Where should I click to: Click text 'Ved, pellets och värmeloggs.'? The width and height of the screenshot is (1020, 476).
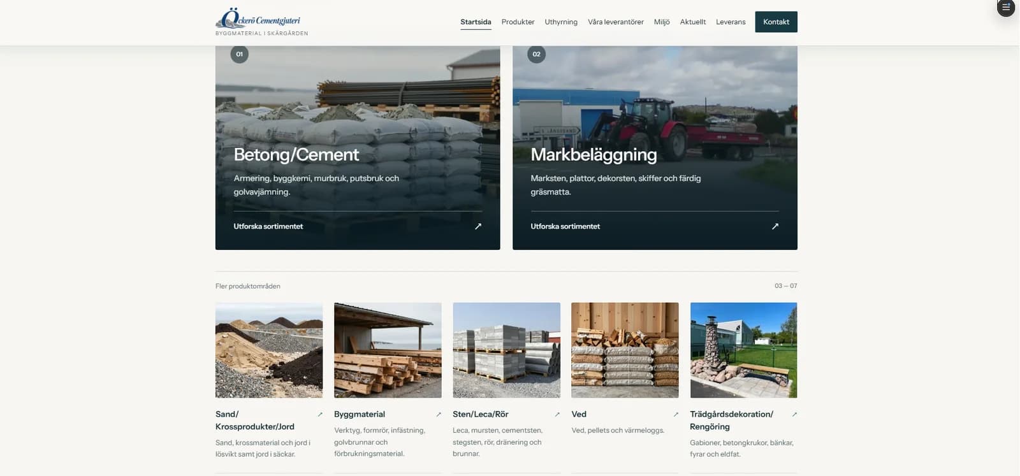tap(618, 430)
